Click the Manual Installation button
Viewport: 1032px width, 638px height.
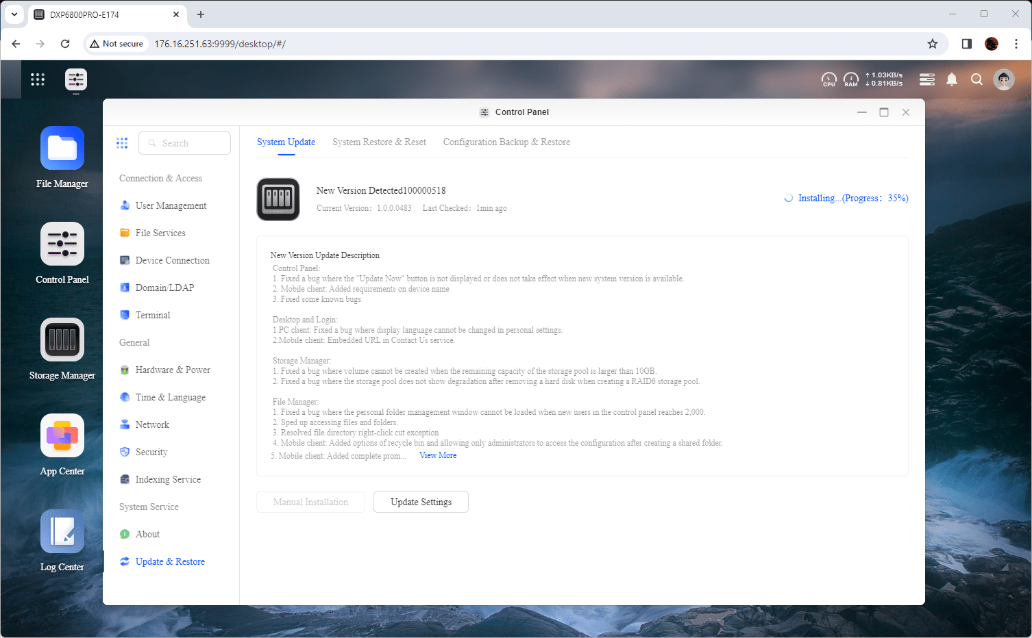(x=310, y=502)
